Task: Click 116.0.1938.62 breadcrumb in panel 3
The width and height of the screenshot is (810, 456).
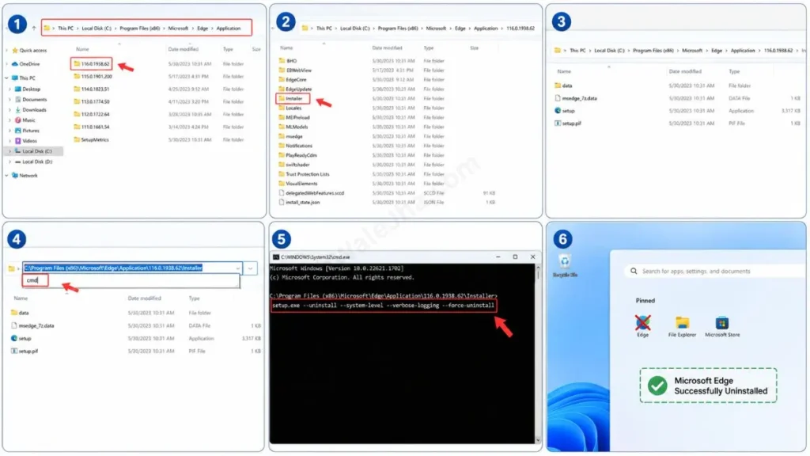Action: pos(778,51)
